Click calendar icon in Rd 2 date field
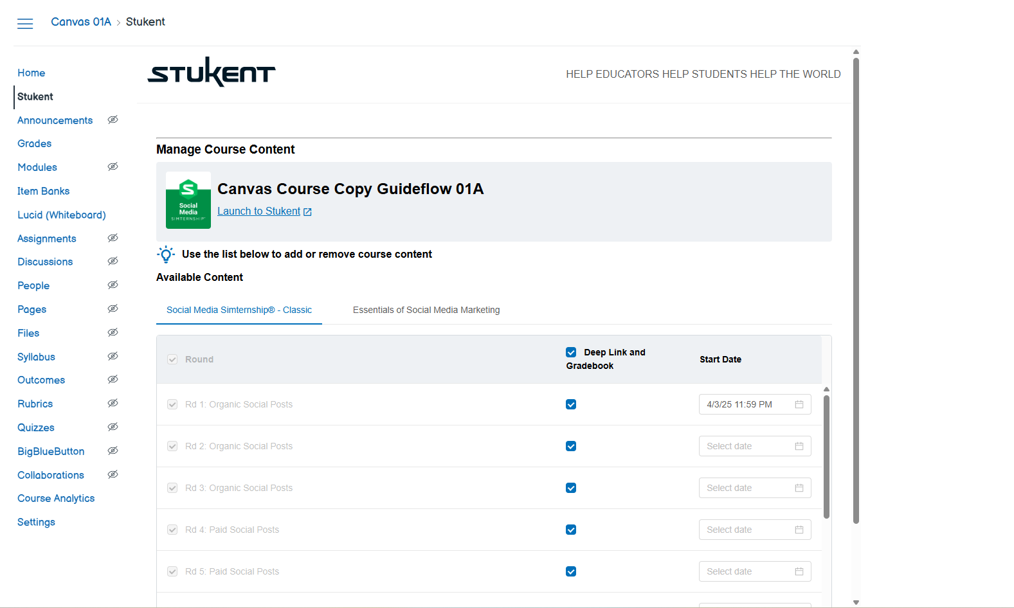Image resolution: width=1014 pixels, height=608 pixels. coord(799,446)
